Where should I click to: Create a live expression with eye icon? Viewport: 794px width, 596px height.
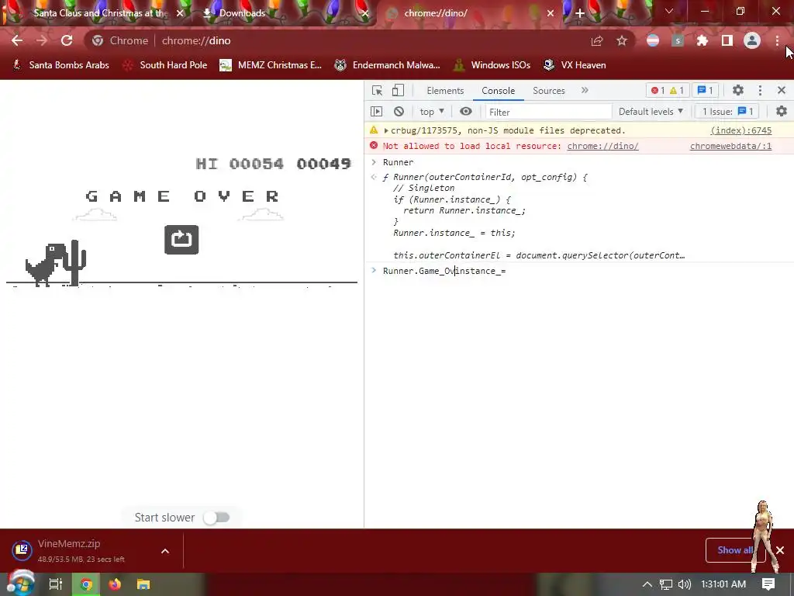(x=466, y=112)
